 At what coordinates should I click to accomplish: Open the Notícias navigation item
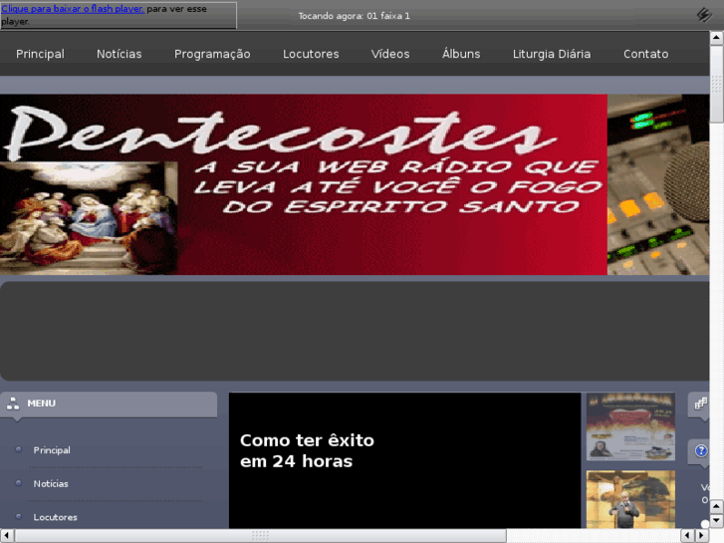pyautogui.click(x=120, y=54)
